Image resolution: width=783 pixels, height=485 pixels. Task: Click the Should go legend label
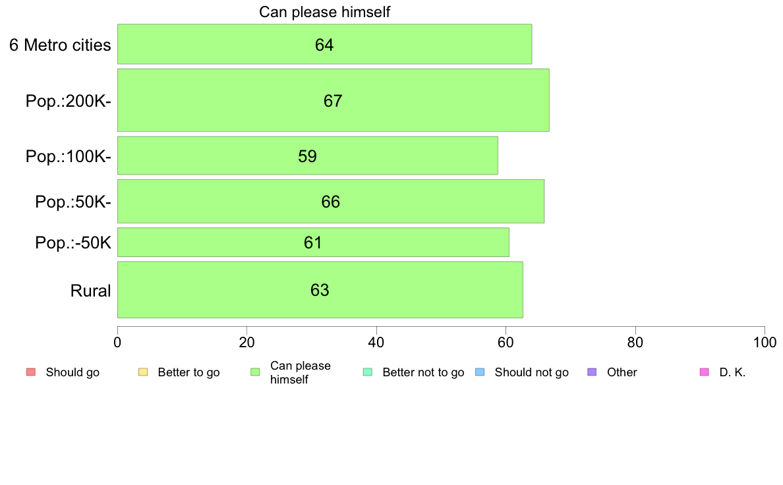point(72,372)
